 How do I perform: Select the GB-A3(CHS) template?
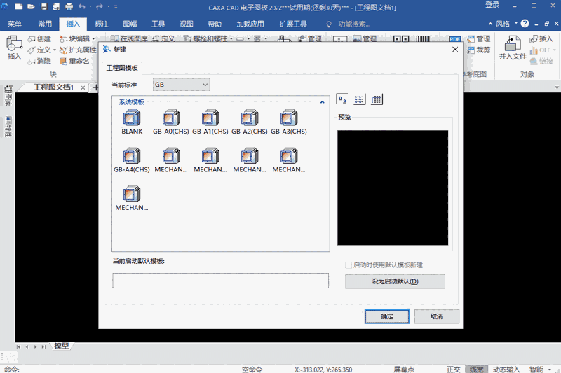coord(289,122)
